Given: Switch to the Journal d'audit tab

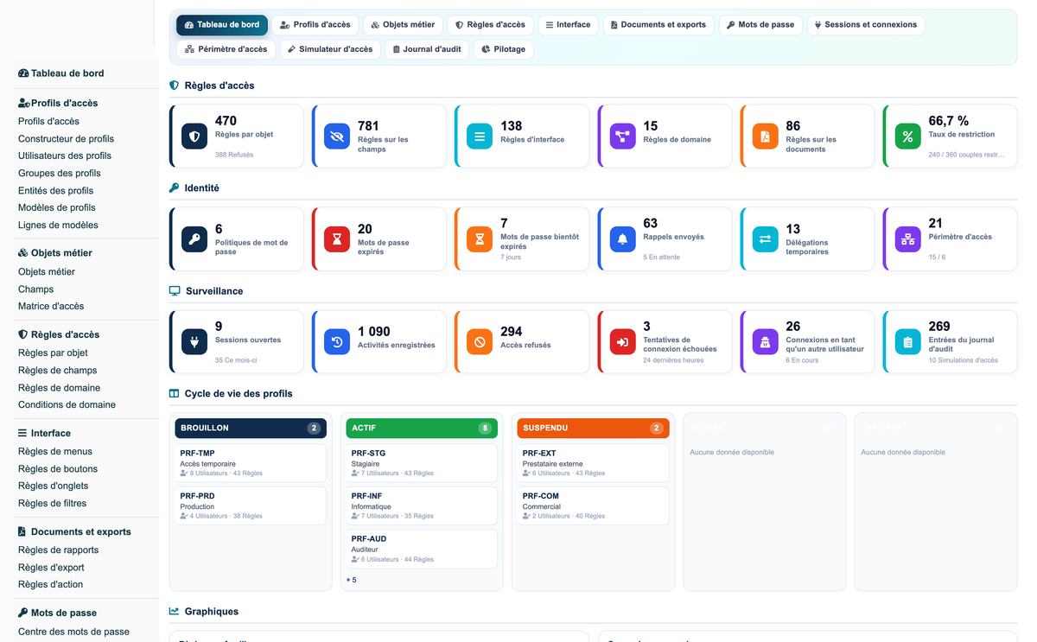Looking at the screenshot, I should [427, 49].
